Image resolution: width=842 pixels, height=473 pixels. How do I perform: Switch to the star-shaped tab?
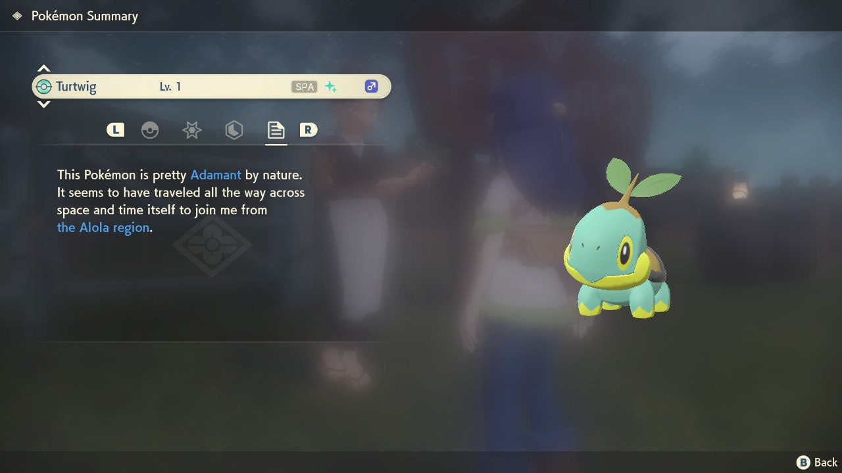click(x=191, y=130)
